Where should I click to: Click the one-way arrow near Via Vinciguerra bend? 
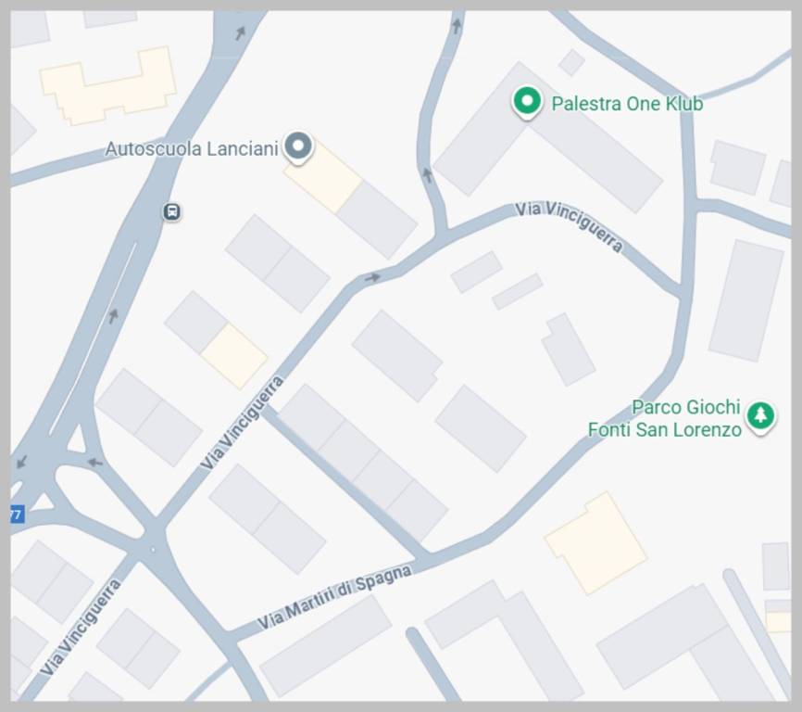(x=372, y=277)
